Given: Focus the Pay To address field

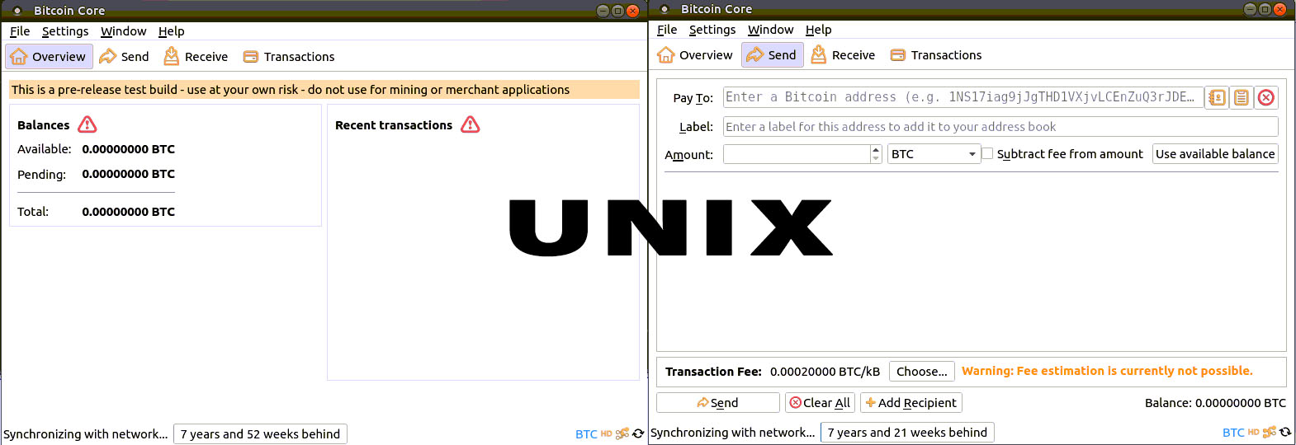Looking at the screenshot, I should pos(963,97).
